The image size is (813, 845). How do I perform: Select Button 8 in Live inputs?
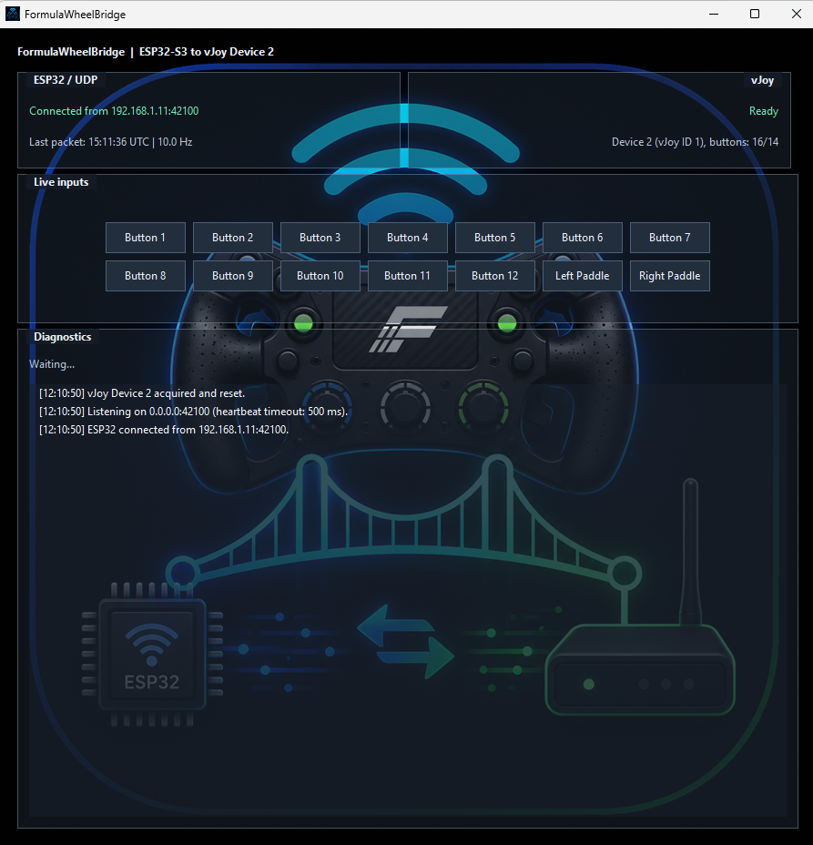[146, 276]
